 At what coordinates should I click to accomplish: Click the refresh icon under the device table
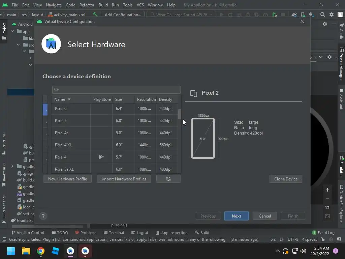tap(168, 179)
